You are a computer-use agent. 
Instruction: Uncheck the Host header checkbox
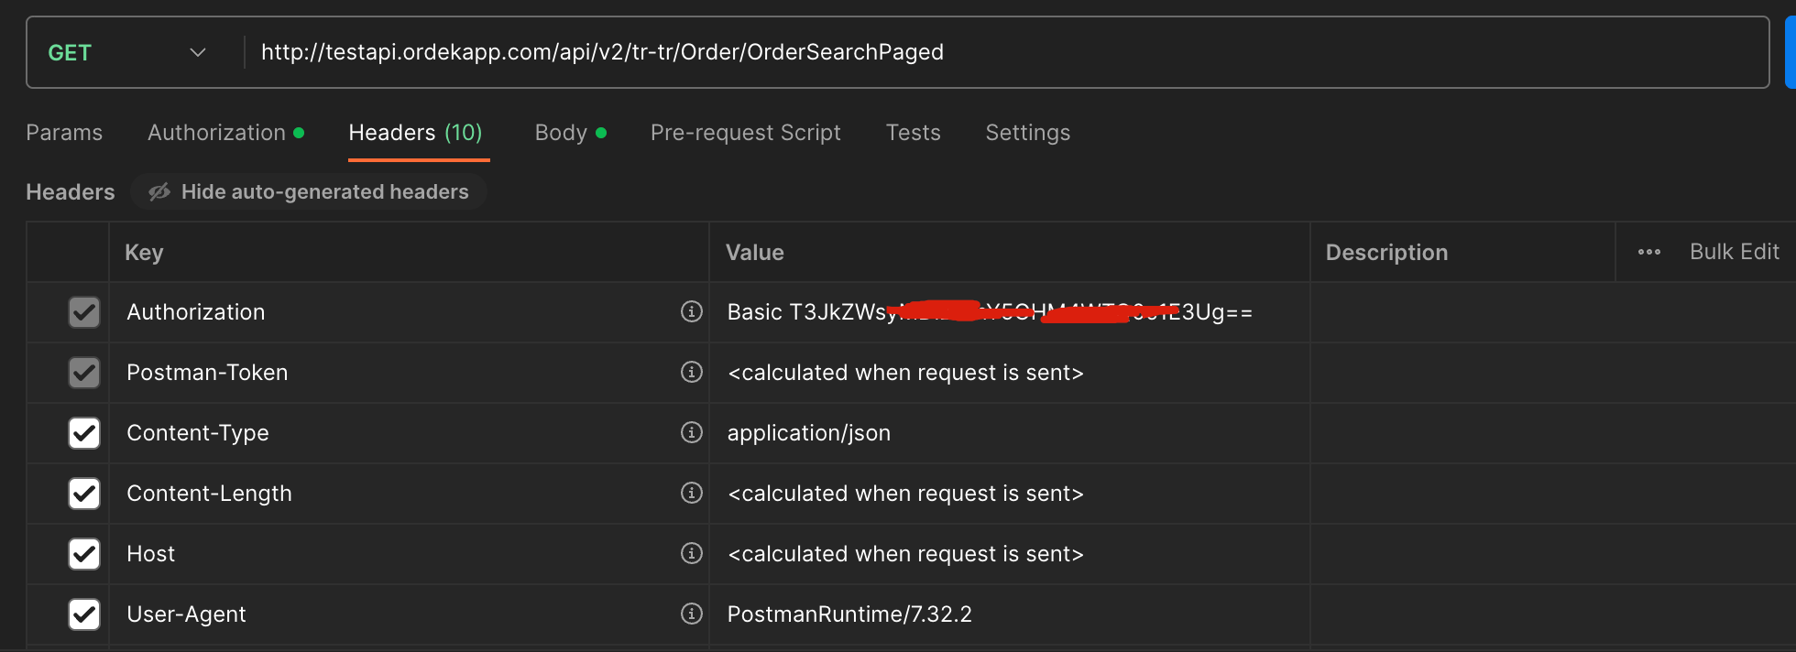[84, 554]
